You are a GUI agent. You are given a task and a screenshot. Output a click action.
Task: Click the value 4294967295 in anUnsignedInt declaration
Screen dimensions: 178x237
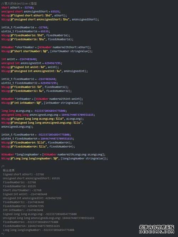(53, 63)
